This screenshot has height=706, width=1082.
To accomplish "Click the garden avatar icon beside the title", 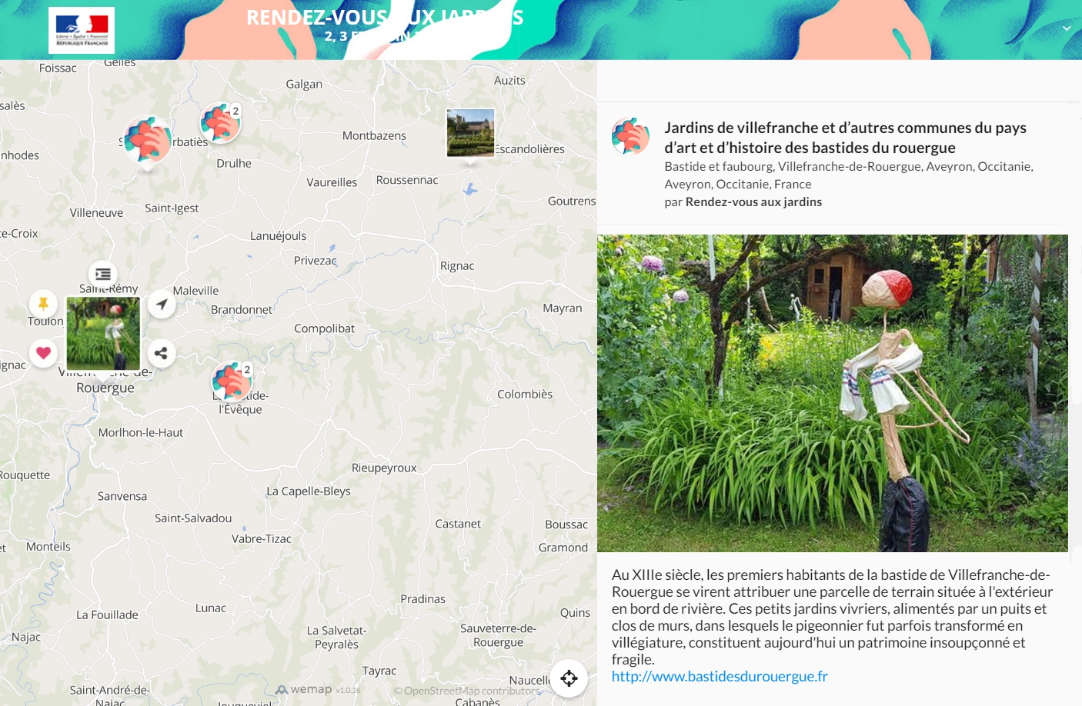I will coord(630,136).
